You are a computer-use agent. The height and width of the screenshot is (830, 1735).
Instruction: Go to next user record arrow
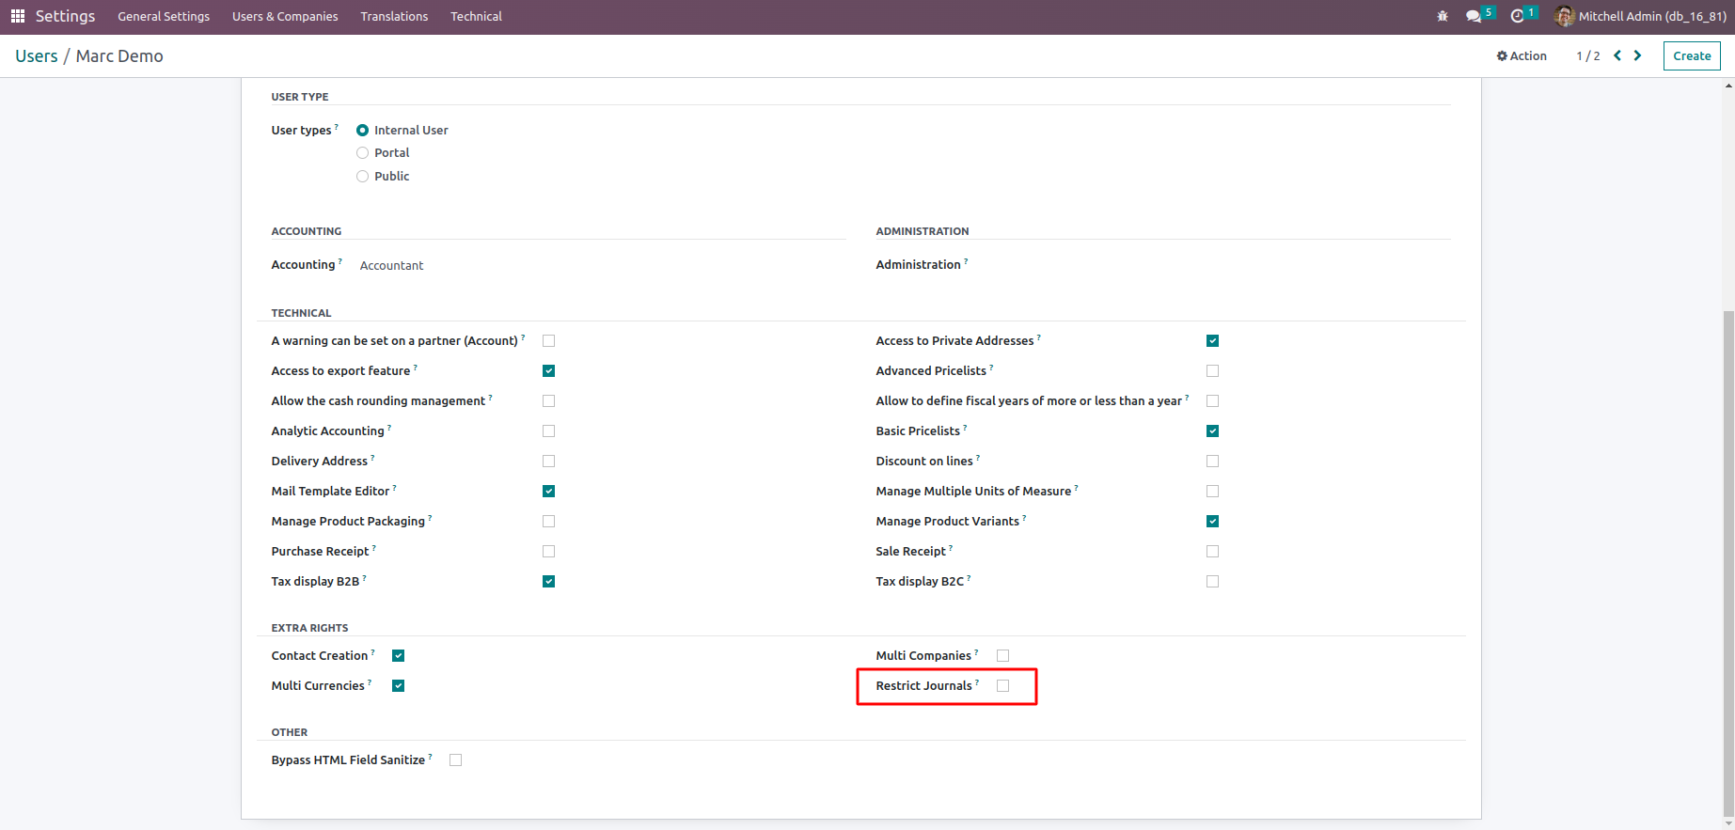click(1637, 55)
